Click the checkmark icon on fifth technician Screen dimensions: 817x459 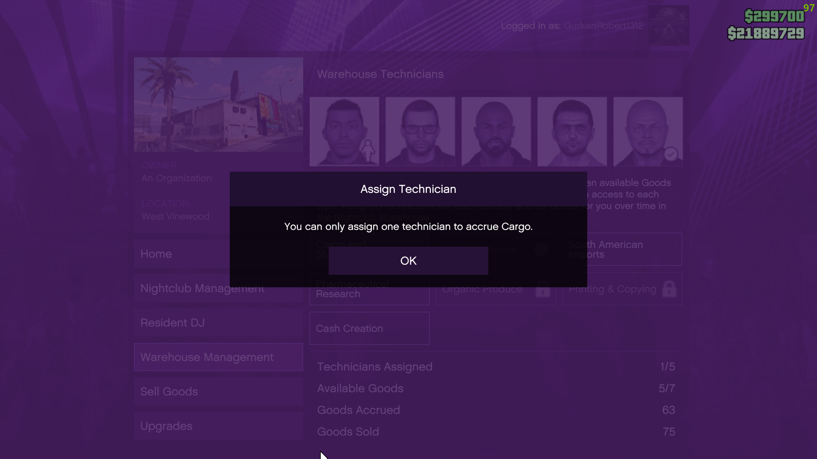(671, 154)
